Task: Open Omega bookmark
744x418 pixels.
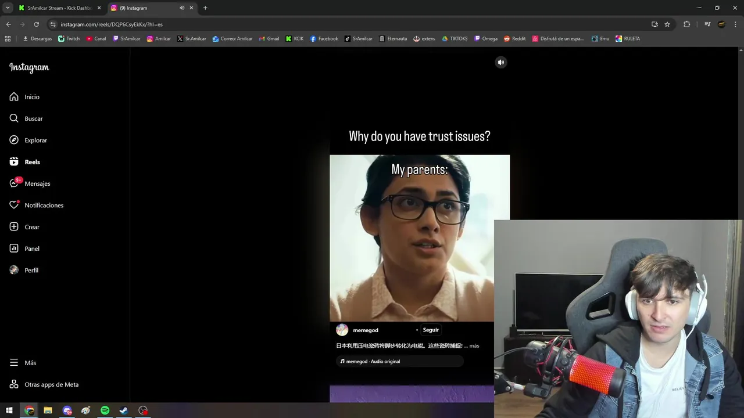Action: pos(486,39)
